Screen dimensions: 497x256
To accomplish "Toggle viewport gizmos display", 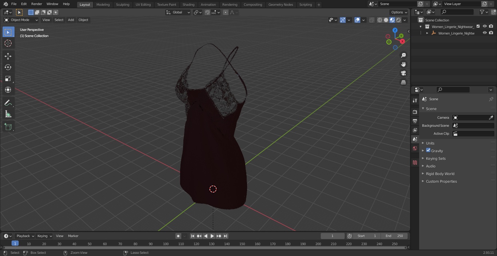I will click(342, 20).
